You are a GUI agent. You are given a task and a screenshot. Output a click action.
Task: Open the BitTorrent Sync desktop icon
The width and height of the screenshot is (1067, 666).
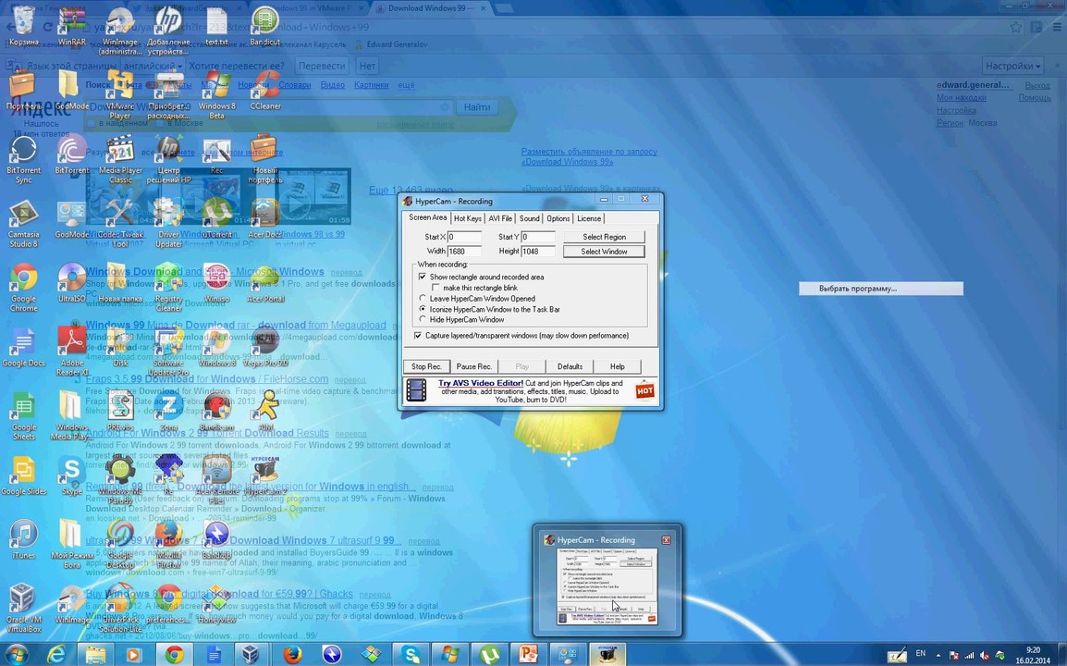pos(23,158)
